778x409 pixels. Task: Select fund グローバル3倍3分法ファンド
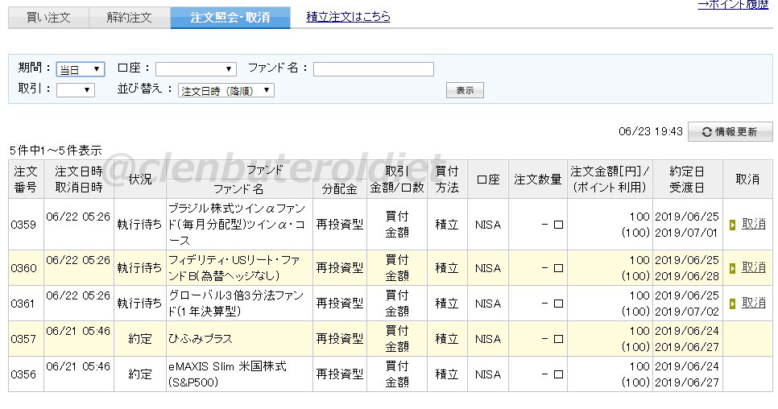point(236,303)
